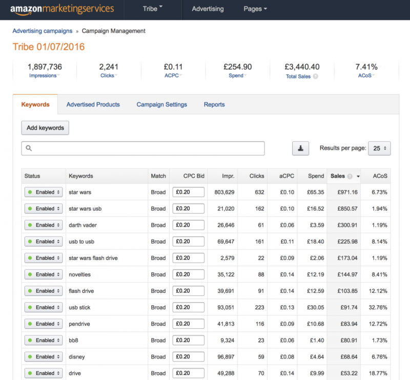This screenshot has height=380, width=410.
Task: Edit CPC bid for novelties keyword
Action: 188,275
